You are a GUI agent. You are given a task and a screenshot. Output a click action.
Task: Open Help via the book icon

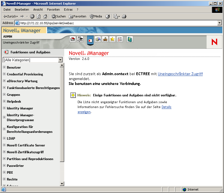coord(130,39)
